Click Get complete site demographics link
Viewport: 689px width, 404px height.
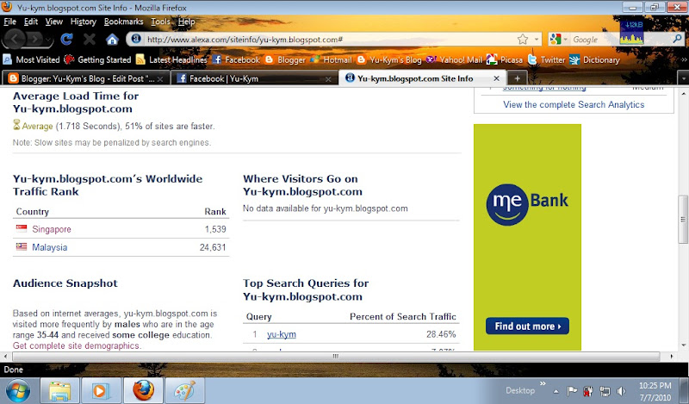coord(77,345)
